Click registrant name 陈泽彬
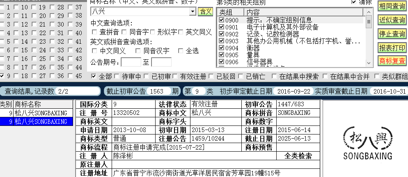The width and height of the screenshot is (408, 177). [x=123, y=156]
